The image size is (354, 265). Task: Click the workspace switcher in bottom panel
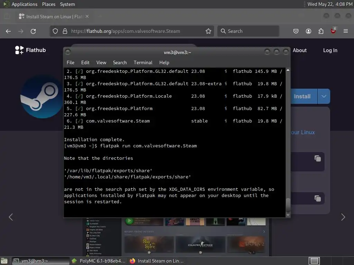coord(314,261)
